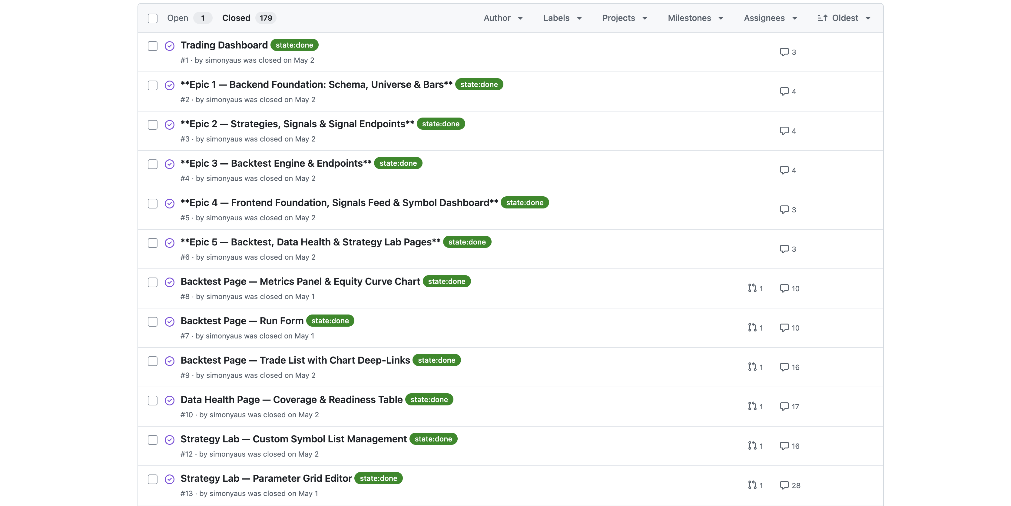The image size is (1011, 506).
Task: Open 10 comments on Metrics Panel issue
Action: (x=790, y=288)
